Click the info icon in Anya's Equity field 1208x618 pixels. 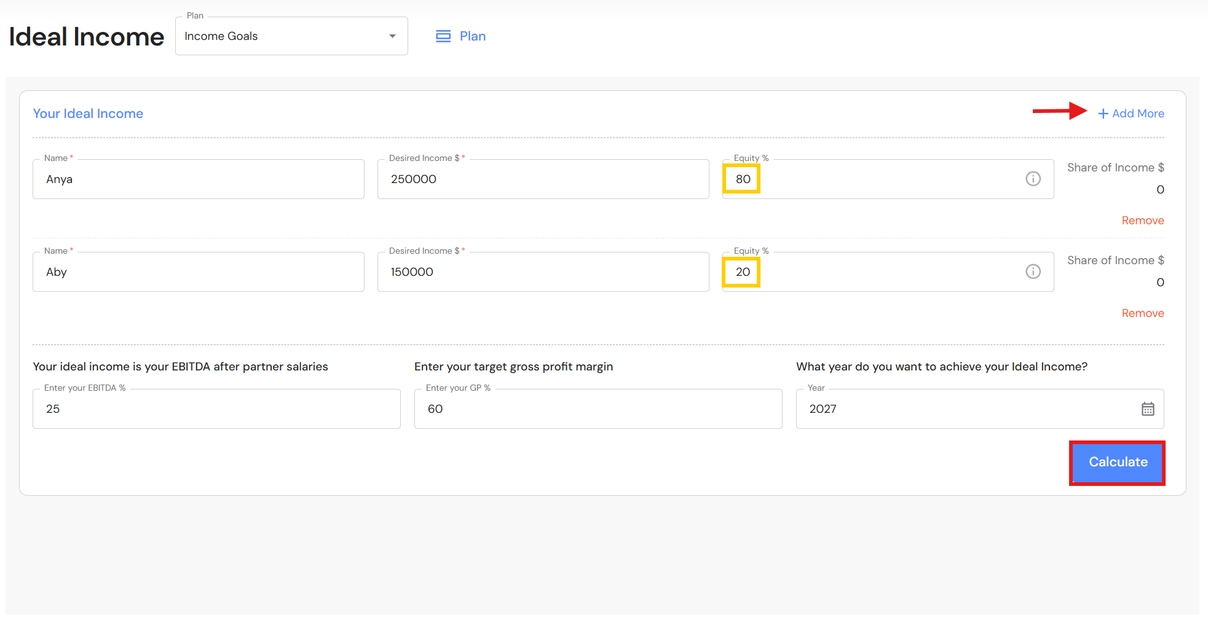click(1033, 179)
